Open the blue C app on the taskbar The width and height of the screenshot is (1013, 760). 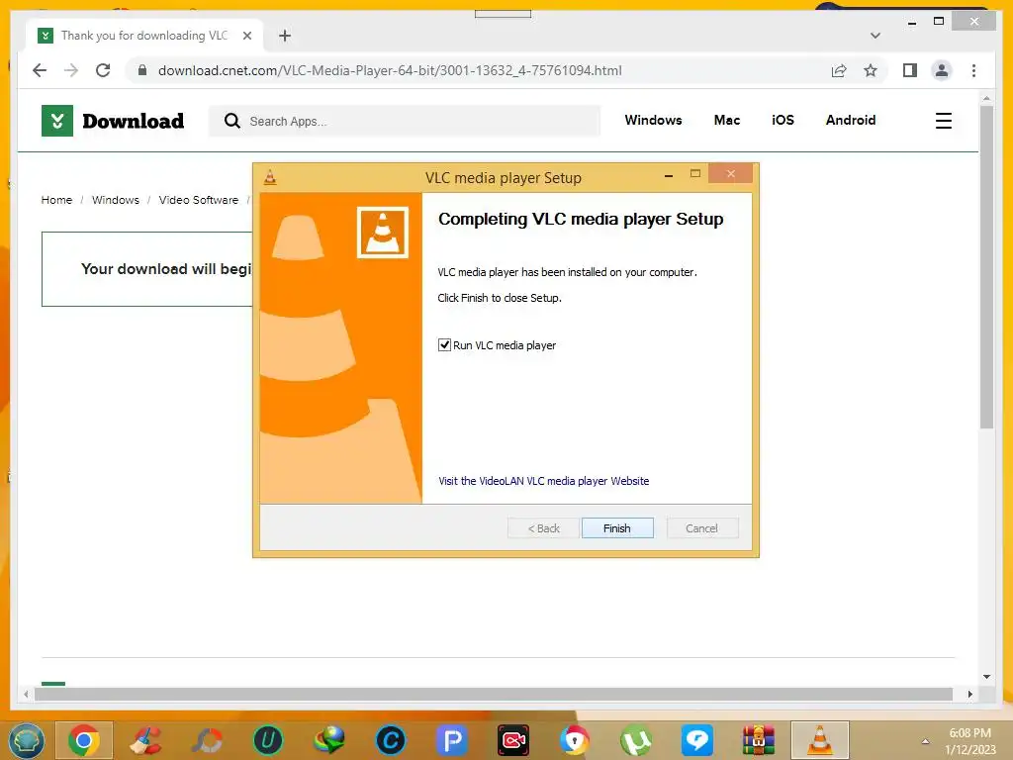[391, 740]
